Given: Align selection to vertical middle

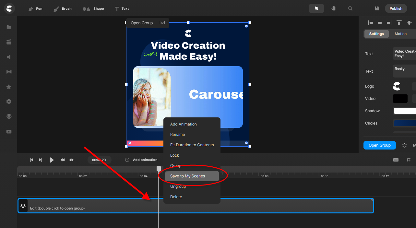Looking at the screenshot, I should click(409, 23).
